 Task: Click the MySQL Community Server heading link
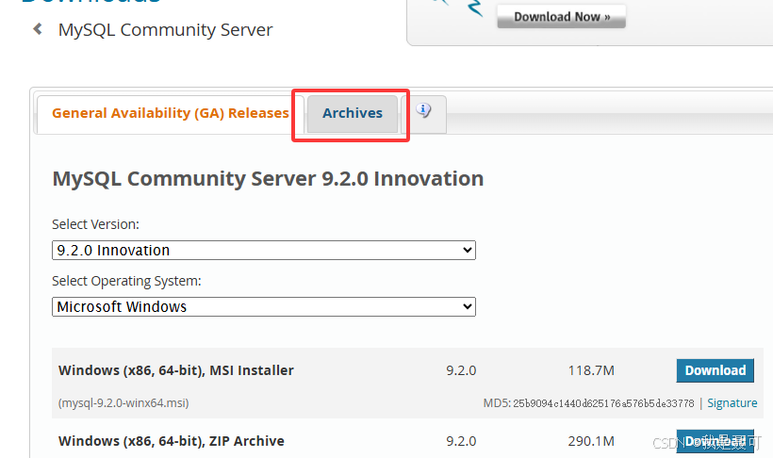(x=165, y=29)
